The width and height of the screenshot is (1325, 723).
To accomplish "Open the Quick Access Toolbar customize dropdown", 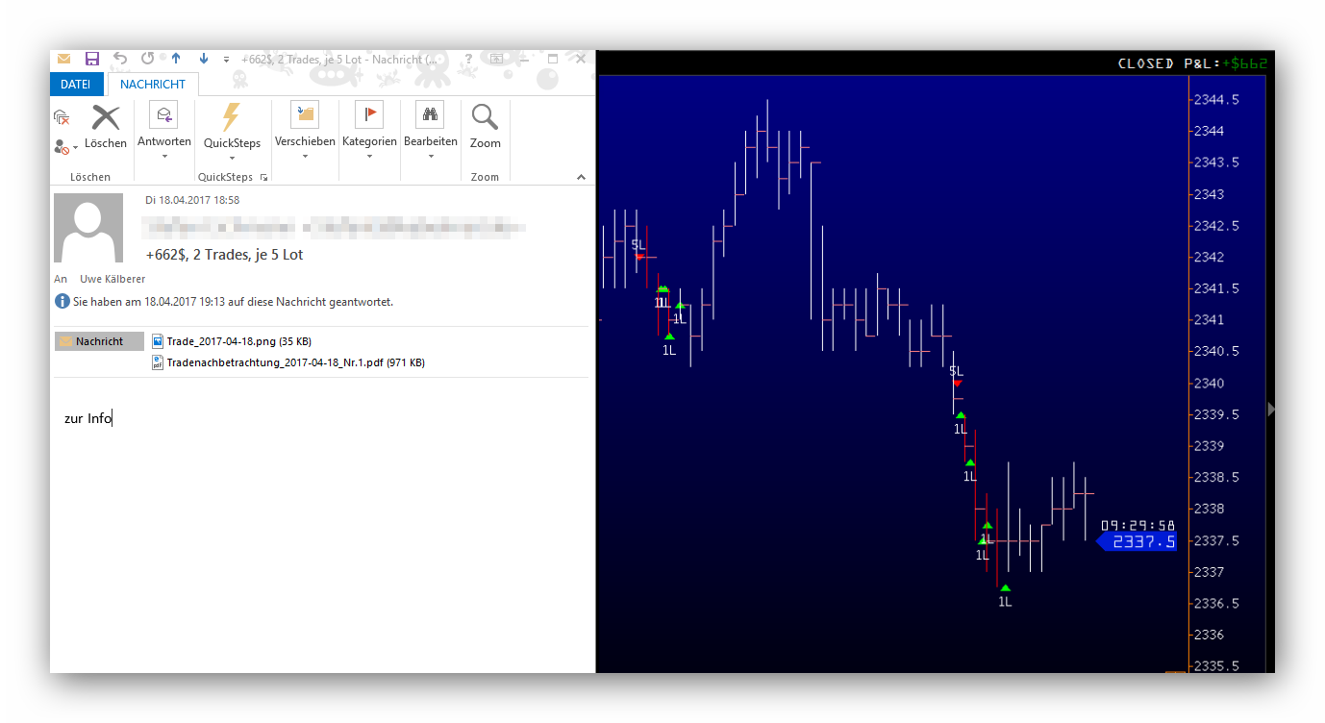I will [226, 60].
